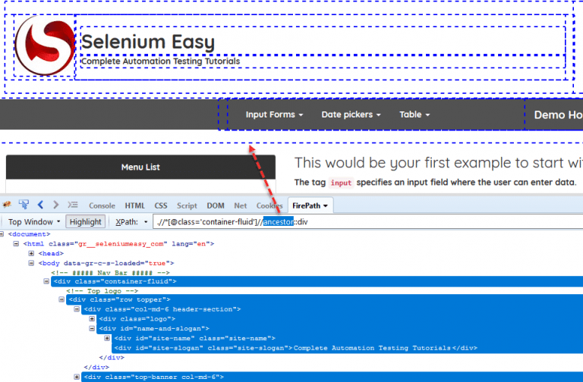Activate the element inspector icon
The width and height of the screenshot is (583, 382).
point(24,205)
